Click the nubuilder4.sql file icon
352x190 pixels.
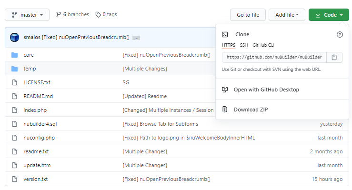[x=15, y=124]
